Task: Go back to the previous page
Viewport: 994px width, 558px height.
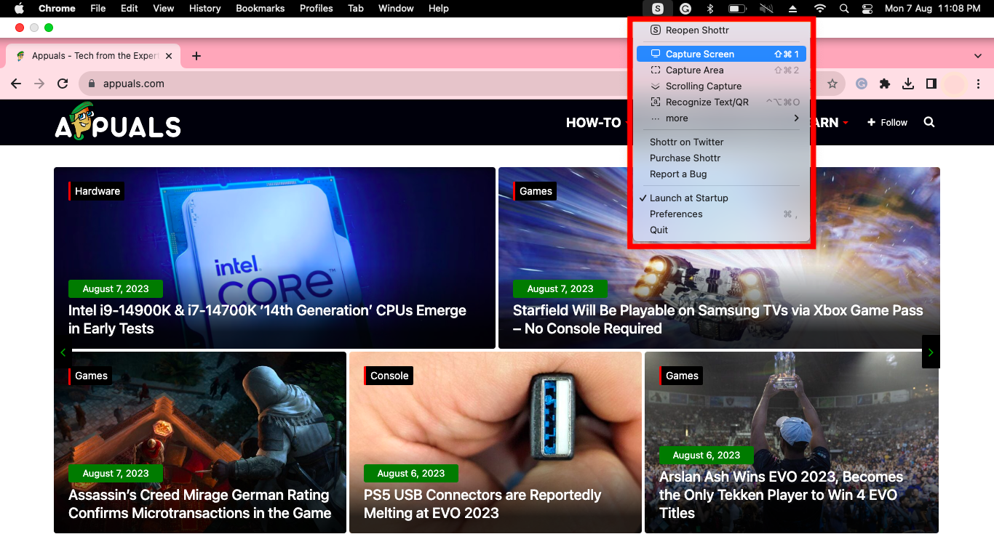Action: click(x=16, y=84)
